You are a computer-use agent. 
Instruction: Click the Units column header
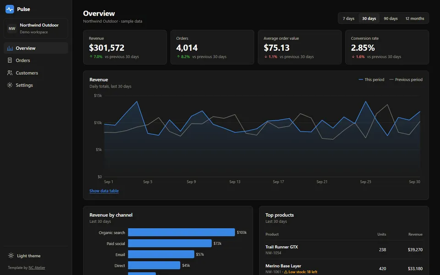(x=382, y=234)
